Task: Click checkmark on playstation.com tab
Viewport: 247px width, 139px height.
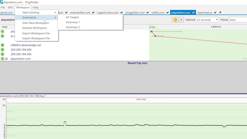Action: [193, 12]
